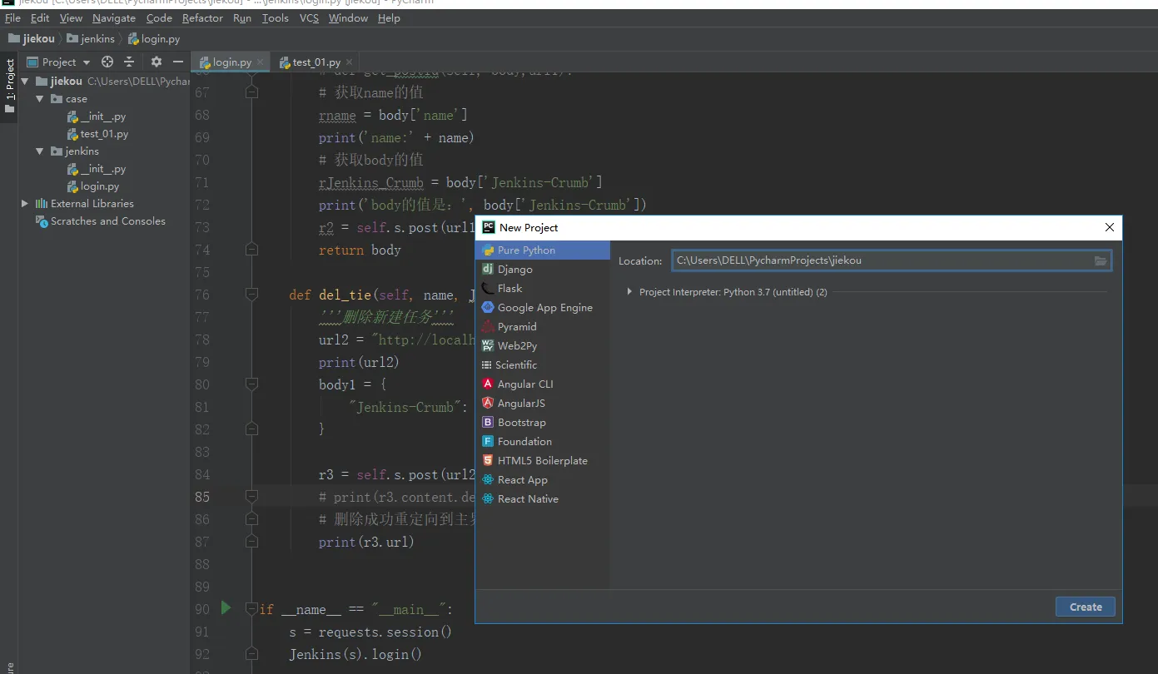Viewport: 1158px width, 674px height.
Task: Collapse jiekou root folder
Action: (25, 82)
